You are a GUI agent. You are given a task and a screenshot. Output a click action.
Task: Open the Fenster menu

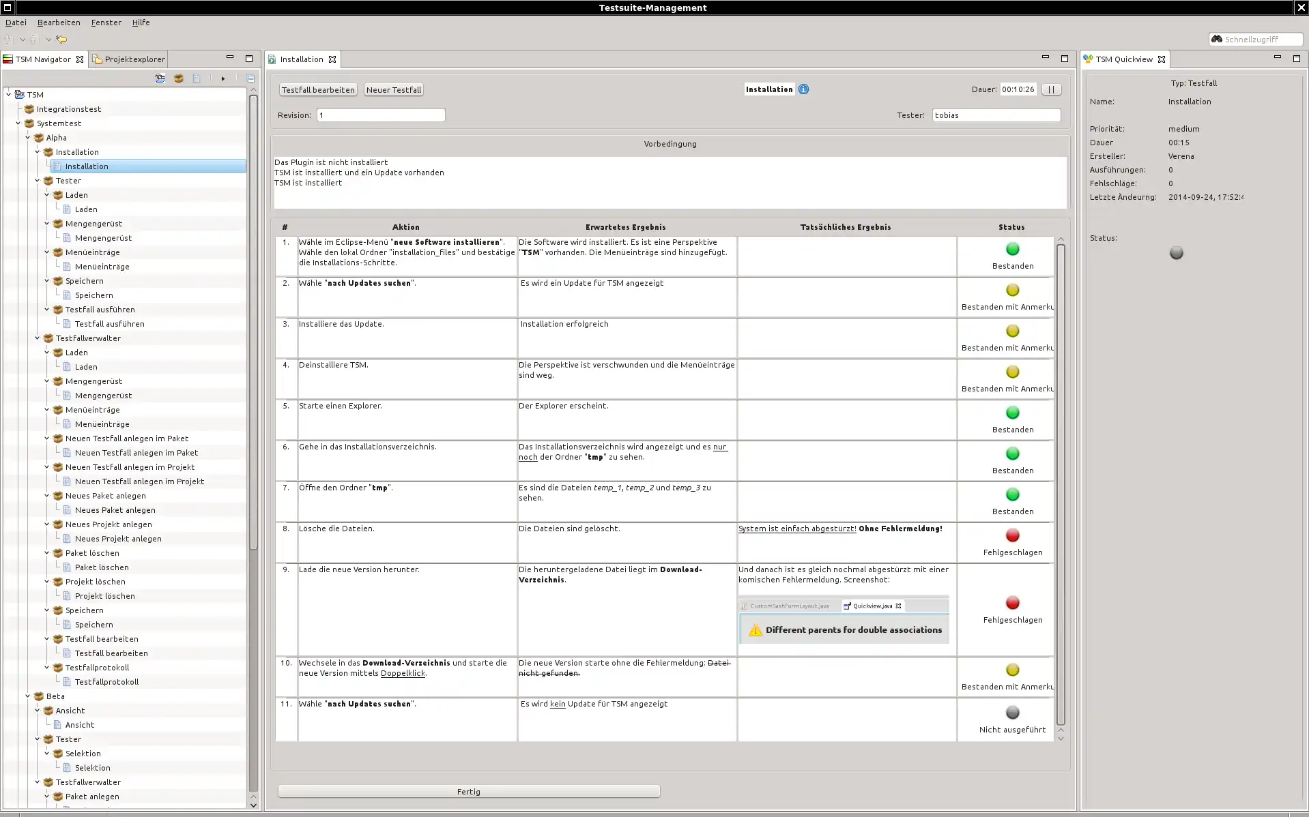(x=106, y=23)
